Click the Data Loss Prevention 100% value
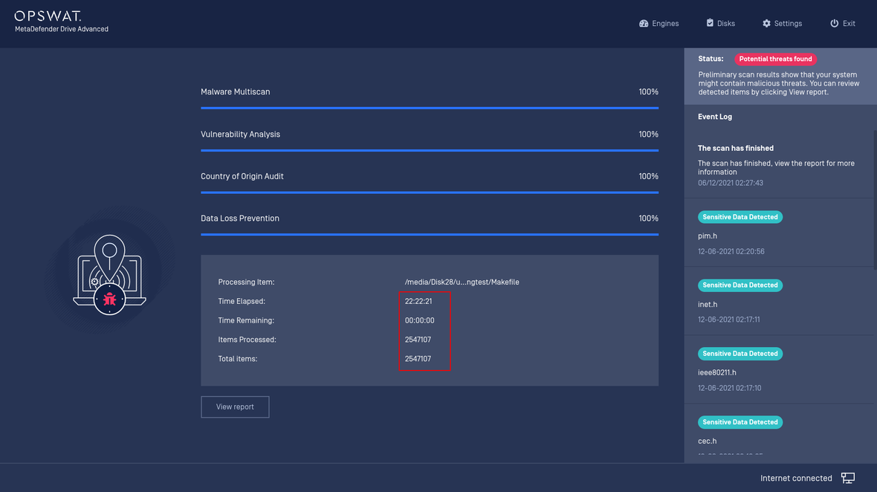 [x=648, y=218]
